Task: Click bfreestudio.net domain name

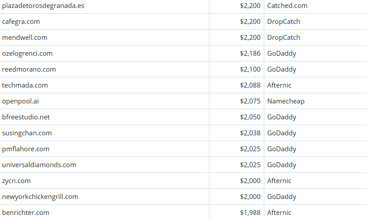Action: click(26, 117)
